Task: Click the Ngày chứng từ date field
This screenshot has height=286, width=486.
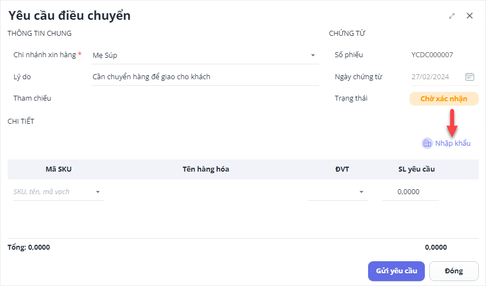Action: click(435, 77)
